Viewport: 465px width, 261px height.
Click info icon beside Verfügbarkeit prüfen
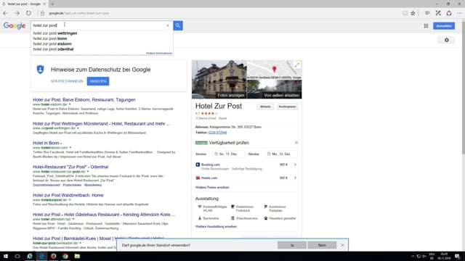296,143
